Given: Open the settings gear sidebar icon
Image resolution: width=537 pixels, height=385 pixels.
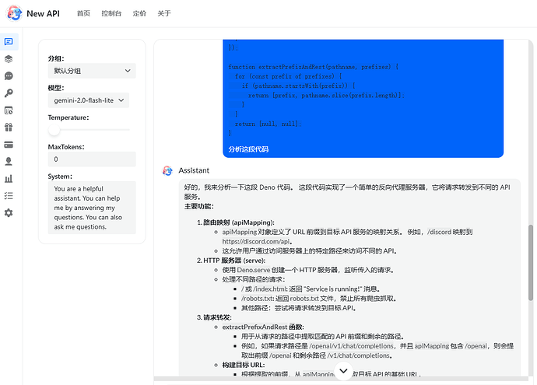Looking at the screenshot, I should coord(9,213).
